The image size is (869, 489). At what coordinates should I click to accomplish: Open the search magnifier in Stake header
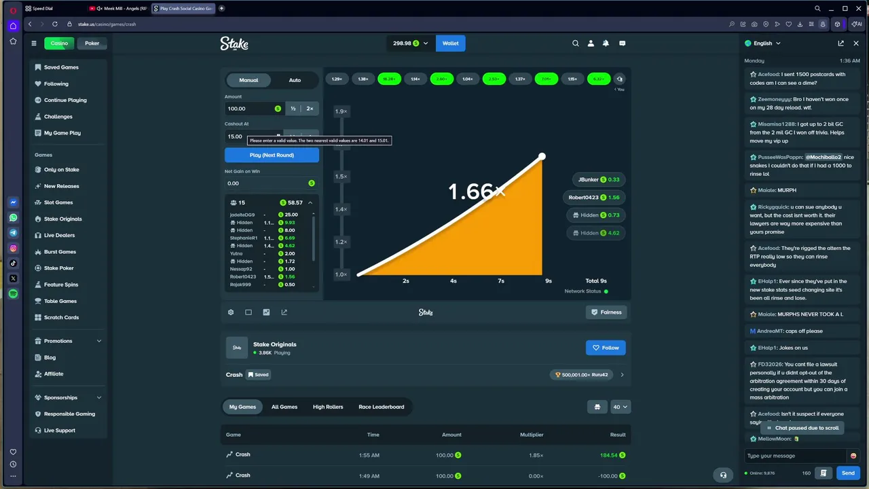click(576, 43)
